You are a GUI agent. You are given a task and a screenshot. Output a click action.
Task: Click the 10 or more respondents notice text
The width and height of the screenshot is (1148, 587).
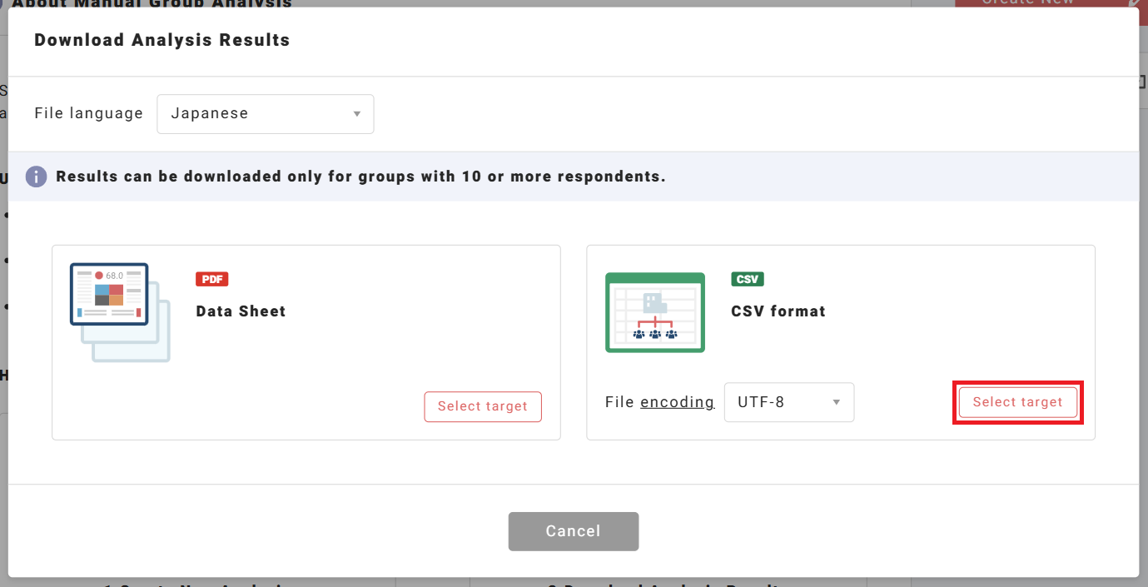[361, 177]
